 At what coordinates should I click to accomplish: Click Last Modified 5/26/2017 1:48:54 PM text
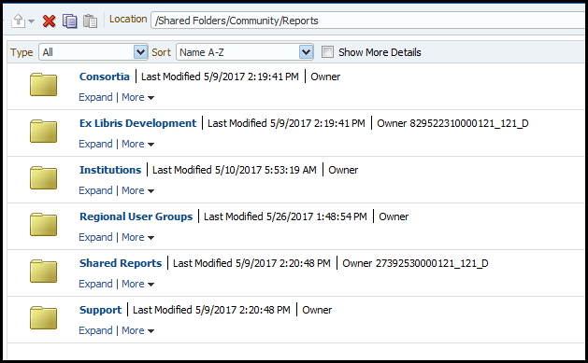285,216
